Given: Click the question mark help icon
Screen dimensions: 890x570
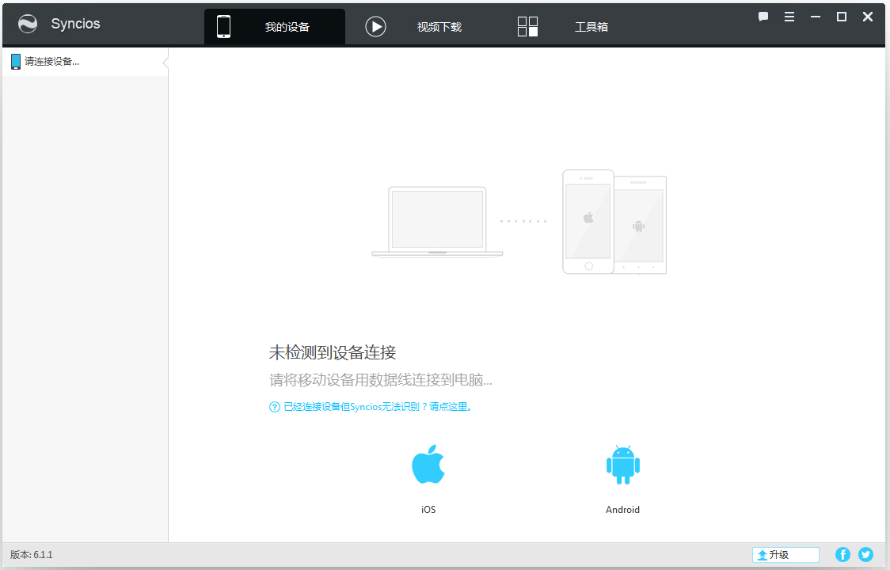Looking at the screenshot, I should pos(274,406).
